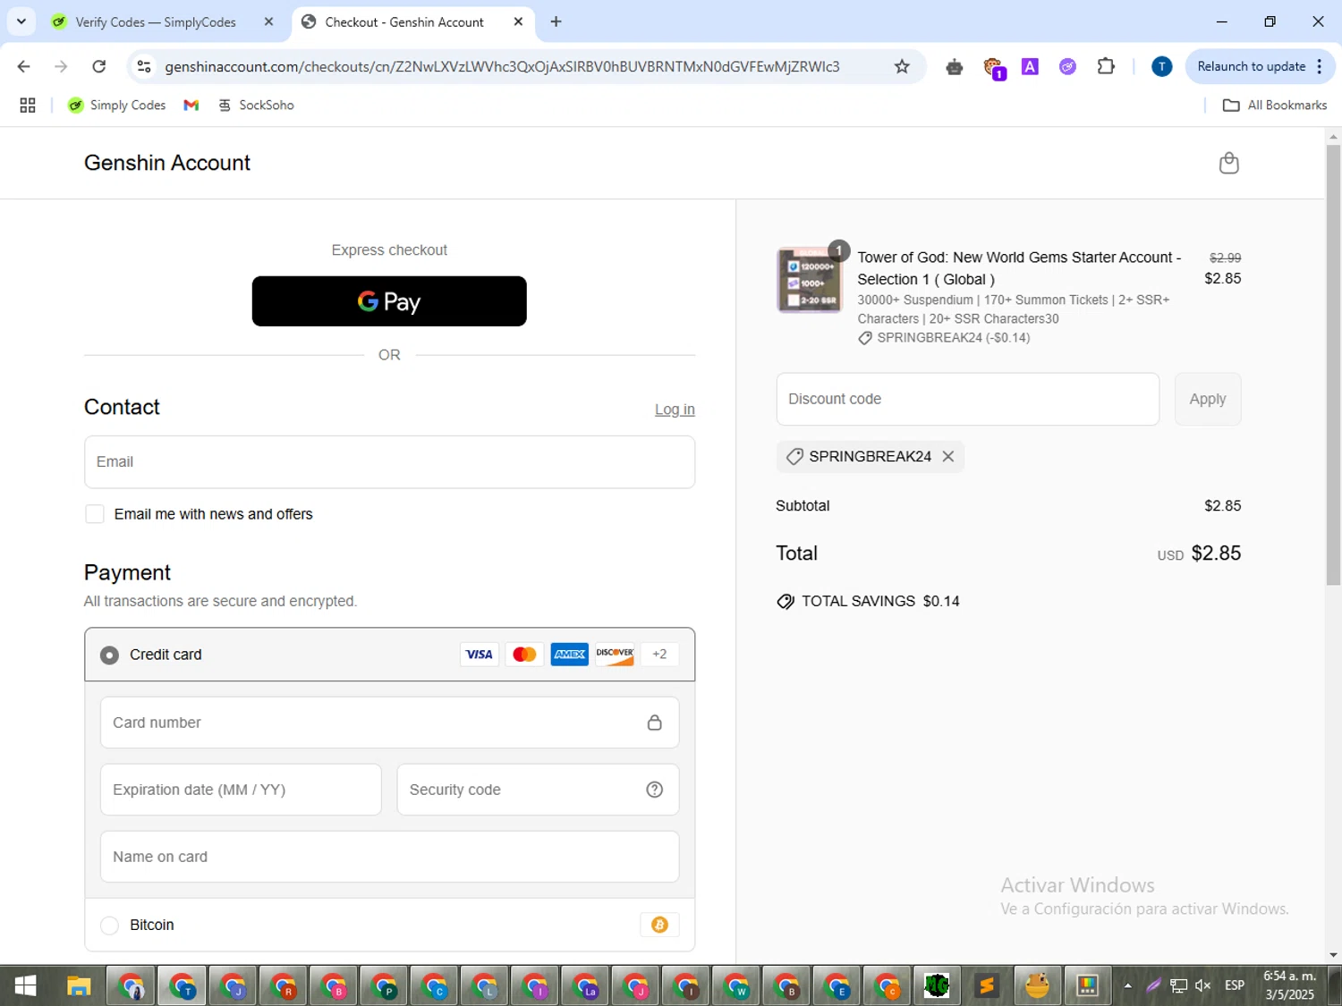Click the ESP language indicator
Image resolution: width=1342 pixels, height=1006 pixels.
tap(1235, 985)
